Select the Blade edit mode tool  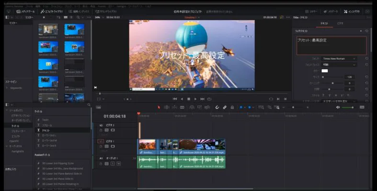[x=182, y=107]
